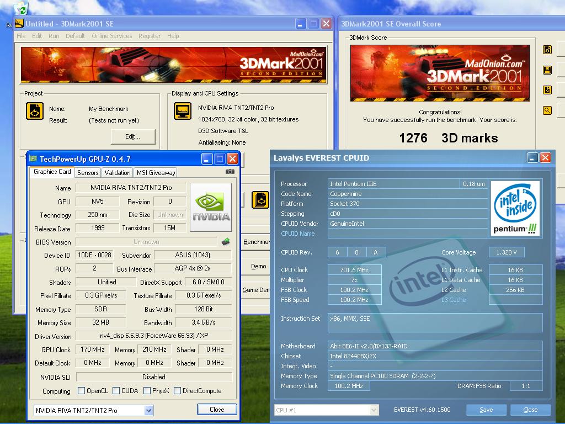Enable the CUDA checkbox
Viewport: 565px width, 424px height.
coord(116,390)
